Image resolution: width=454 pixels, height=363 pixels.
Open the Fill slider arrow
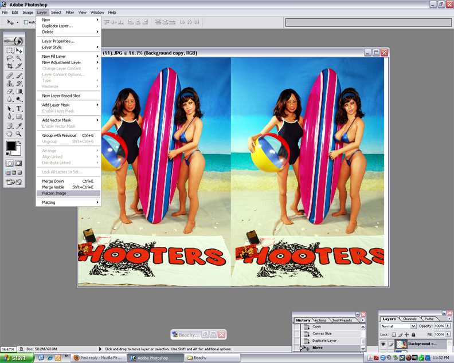pyautogui.click(x=448, y=334)
